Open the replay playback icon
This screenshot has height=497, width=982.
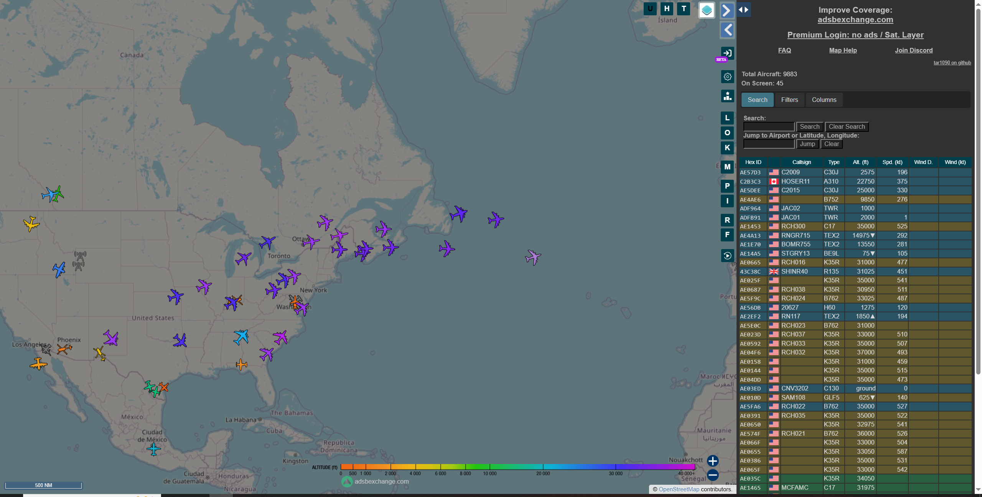coord(727,256)
